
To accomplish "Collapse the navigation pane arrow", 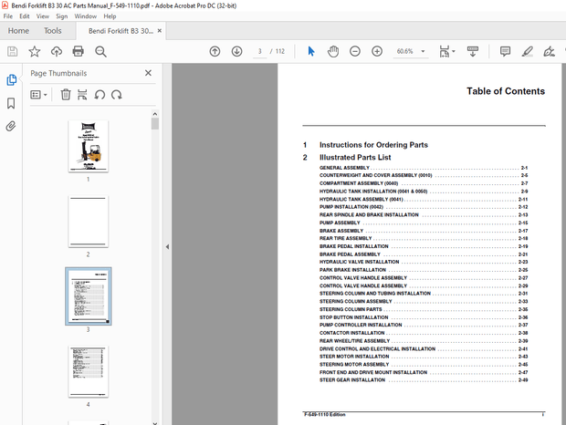I will pos(167,247).
